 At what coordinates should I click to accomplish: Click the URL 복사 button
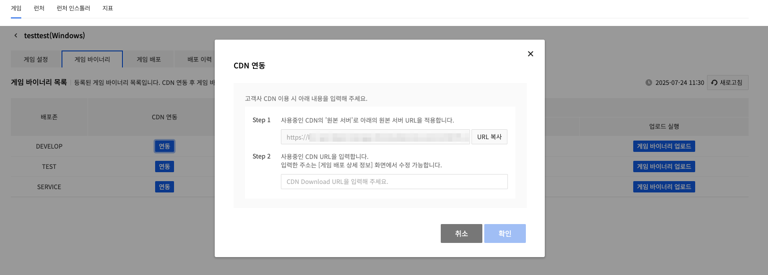click(x=489, y=137)
